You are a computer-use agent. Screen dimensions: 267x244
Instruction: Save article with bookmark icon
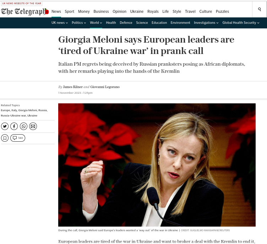(x=5, y=138)
